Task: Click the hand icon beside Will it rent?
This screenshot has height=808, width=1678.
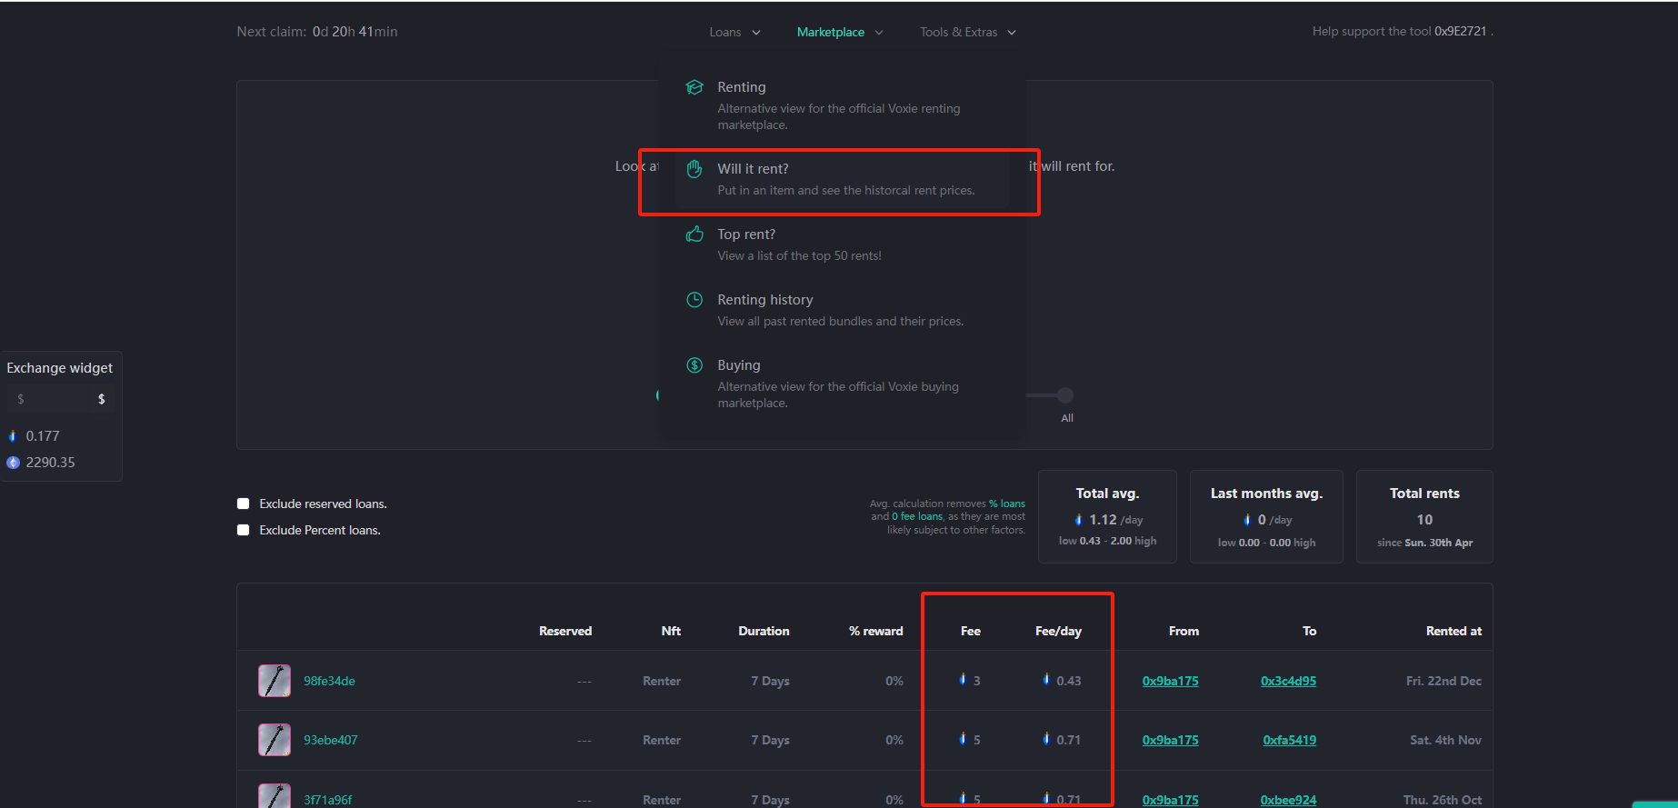Action: [694, 169]
